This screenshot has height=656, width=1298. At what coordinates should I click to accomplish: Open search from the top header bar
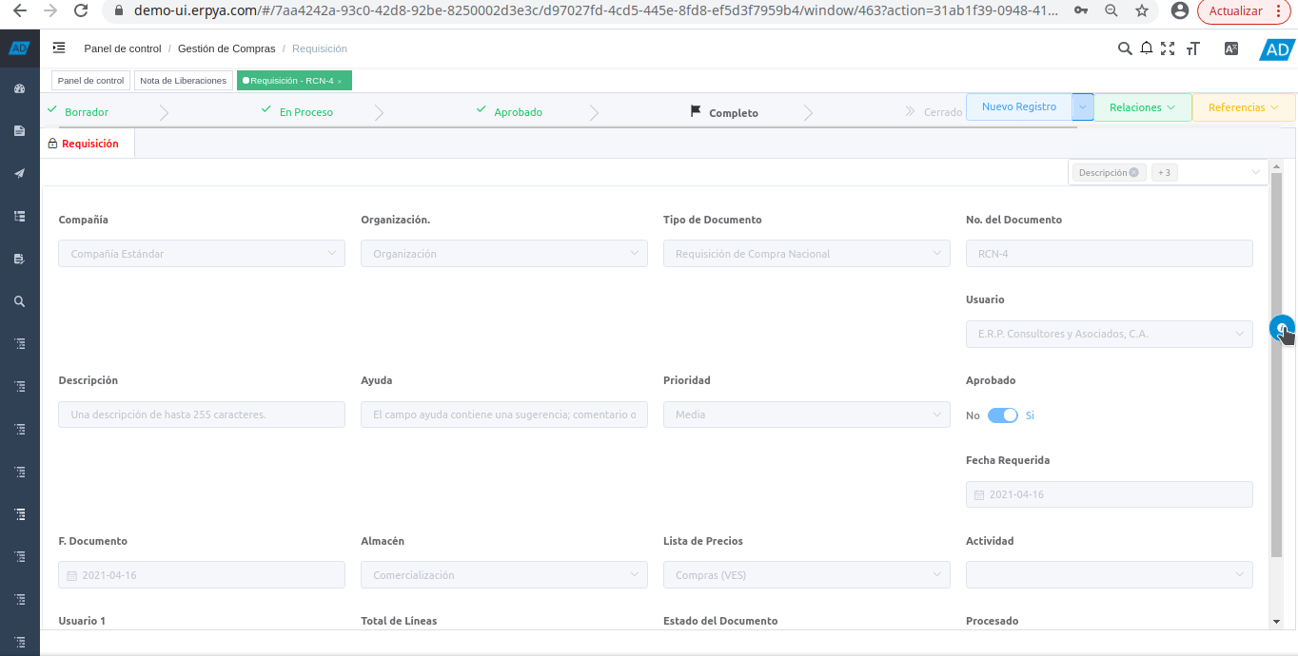click(1125, 48)
